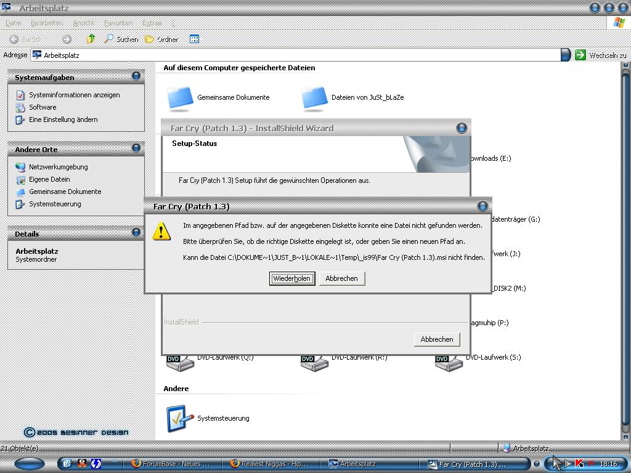Open the Suchen search panel
This screenshot has height=473, width=631.
point(121,39)
